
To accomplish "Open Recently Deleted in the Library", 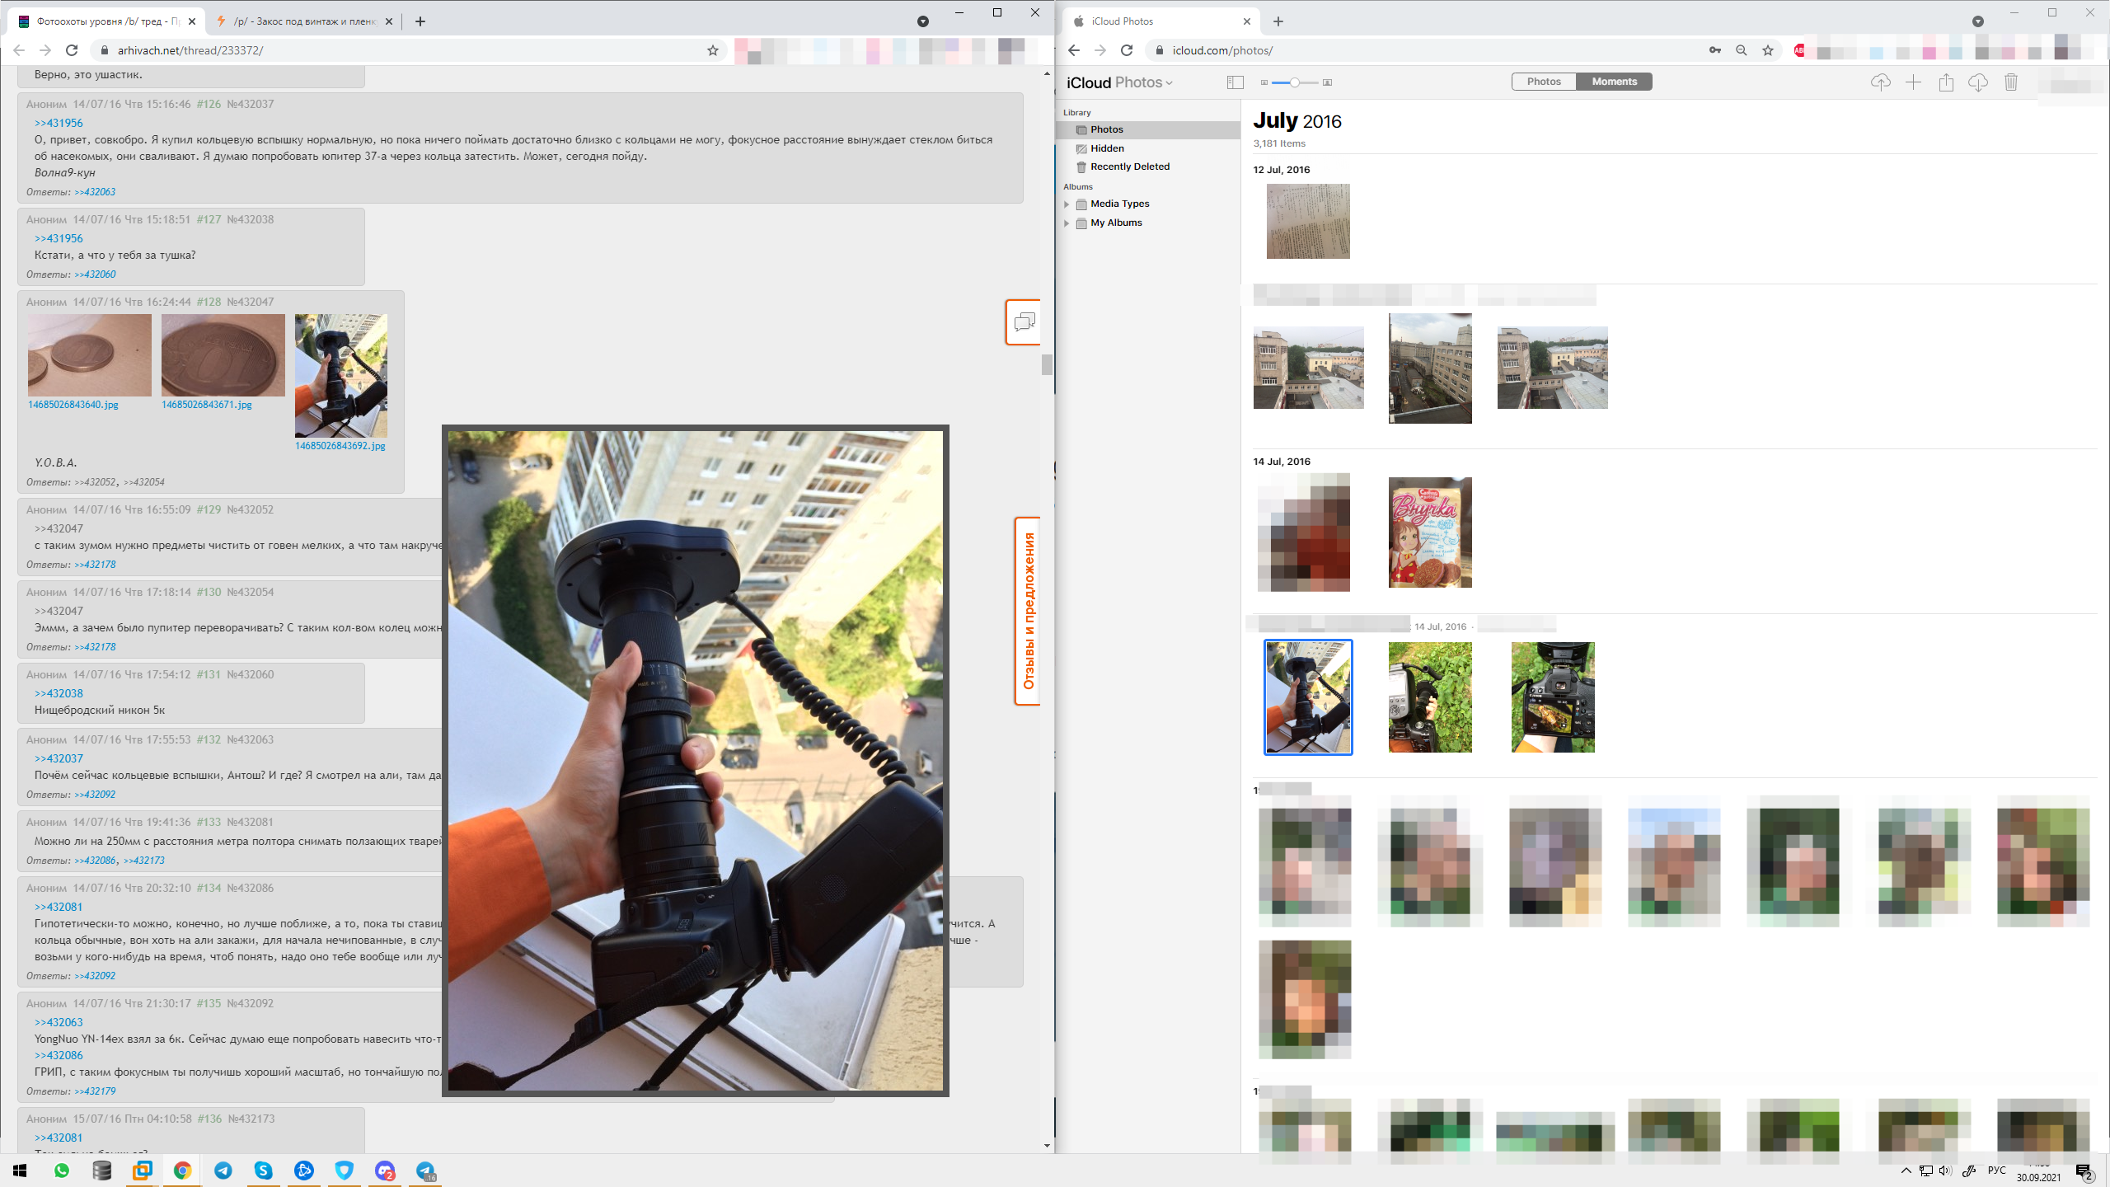I will [1129, 167].
